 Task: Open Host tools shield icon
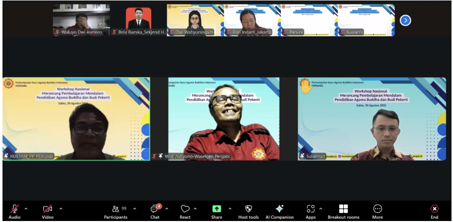pos(248,210)
